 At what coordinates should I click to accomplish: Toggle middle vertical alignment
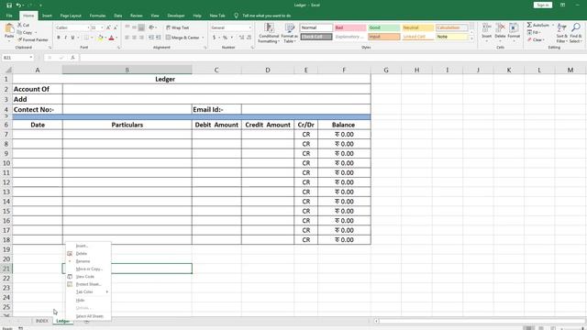point(135,27)
